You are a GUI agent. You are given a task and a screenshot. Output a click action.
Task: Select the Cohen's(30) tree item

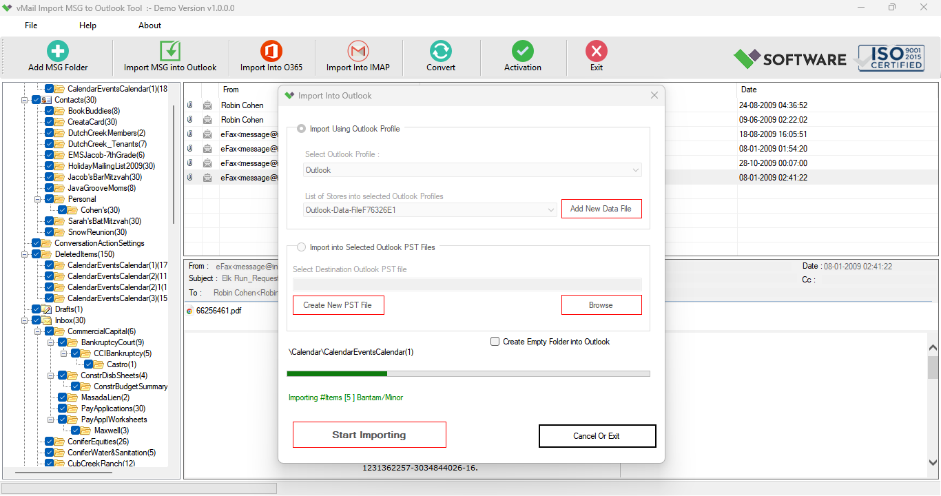(x=100, y=210)
